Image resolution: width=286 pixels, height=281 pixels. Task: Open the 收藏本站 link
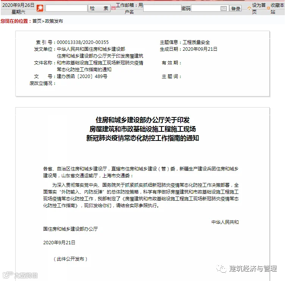(x=277, y=9)
